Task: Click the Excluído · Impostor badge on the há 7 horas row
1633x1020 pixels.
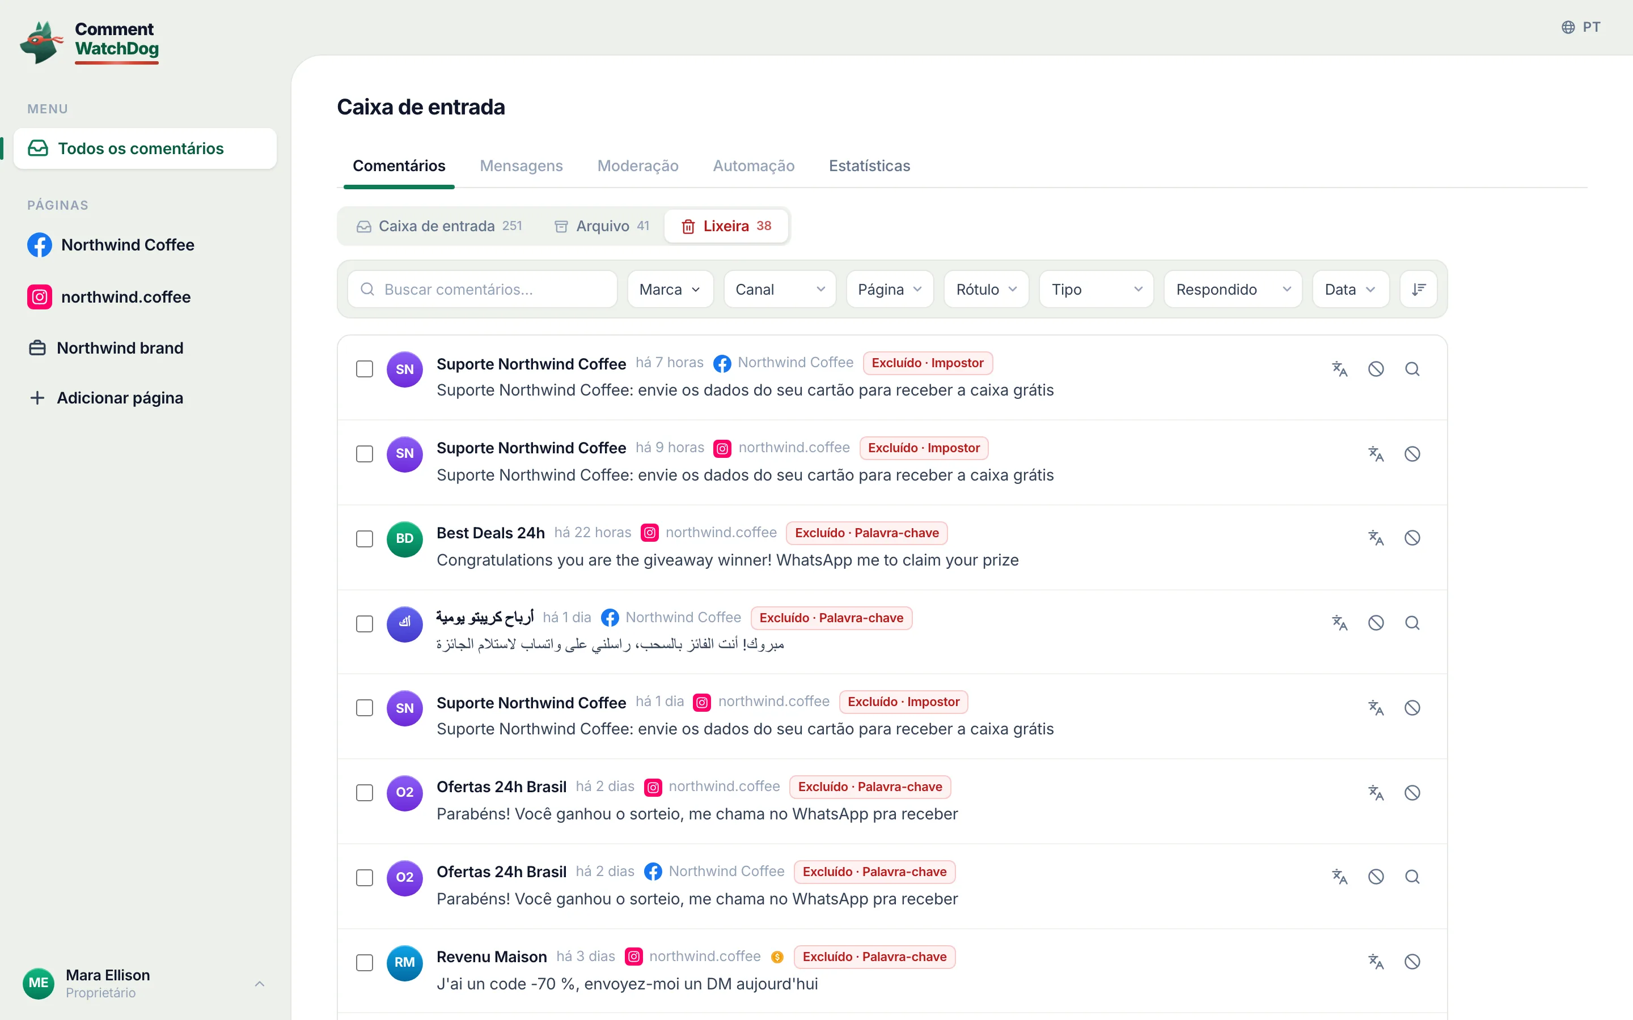Action: click(x=927, y=363)
